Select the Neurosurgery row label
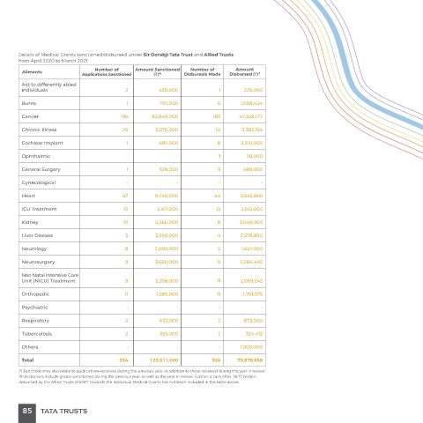The height and width of the screenshot is (423, 423). 38,262
